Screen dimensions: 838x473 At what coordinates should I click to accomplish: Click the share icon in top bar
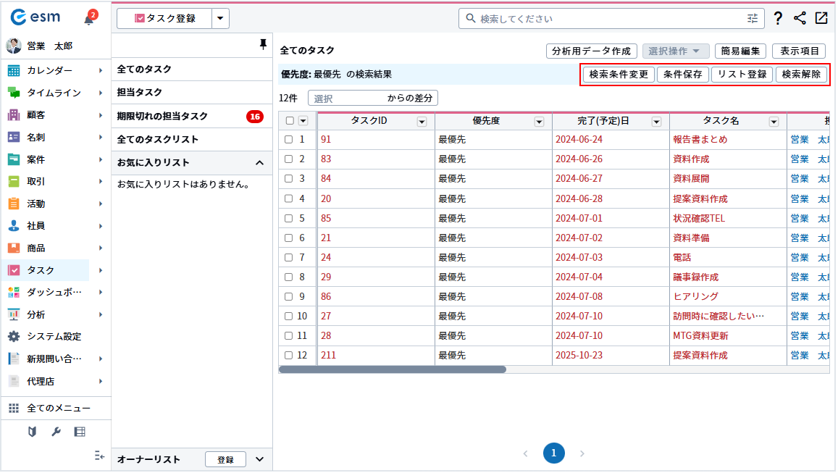click(x=800, y=19)
